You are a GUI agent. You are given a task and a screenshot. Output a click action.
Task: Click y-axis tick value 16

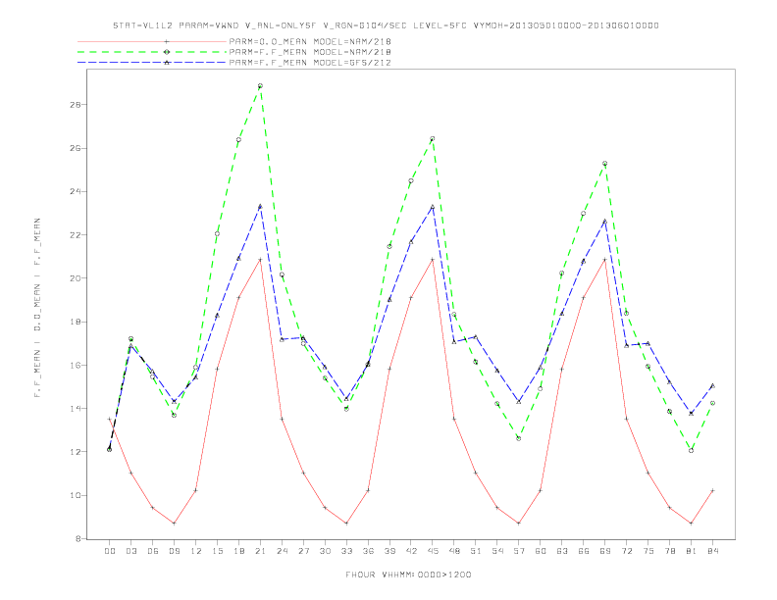click(75, 366)
